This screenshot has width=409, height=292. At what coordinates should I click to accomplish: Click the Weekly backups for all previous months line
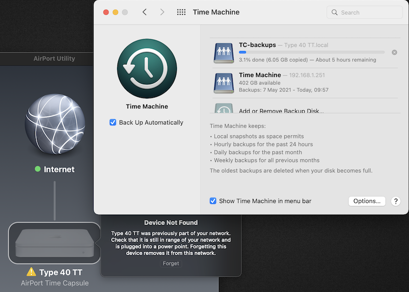(266, 160)
